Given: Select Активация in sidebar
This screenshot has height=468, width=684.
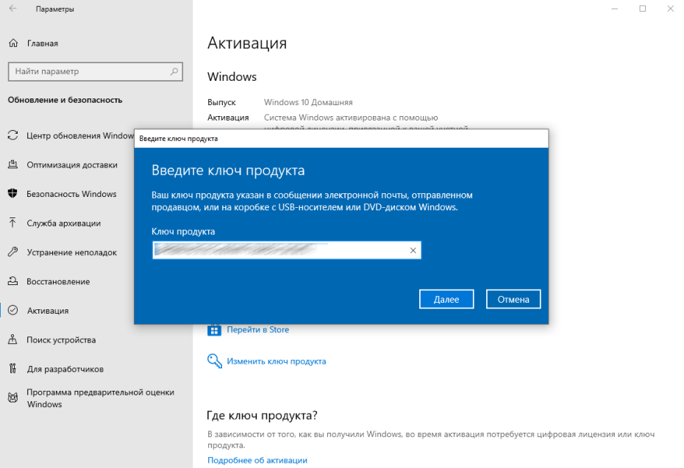Looking at the screenshot, I should [x=48, y=311].
